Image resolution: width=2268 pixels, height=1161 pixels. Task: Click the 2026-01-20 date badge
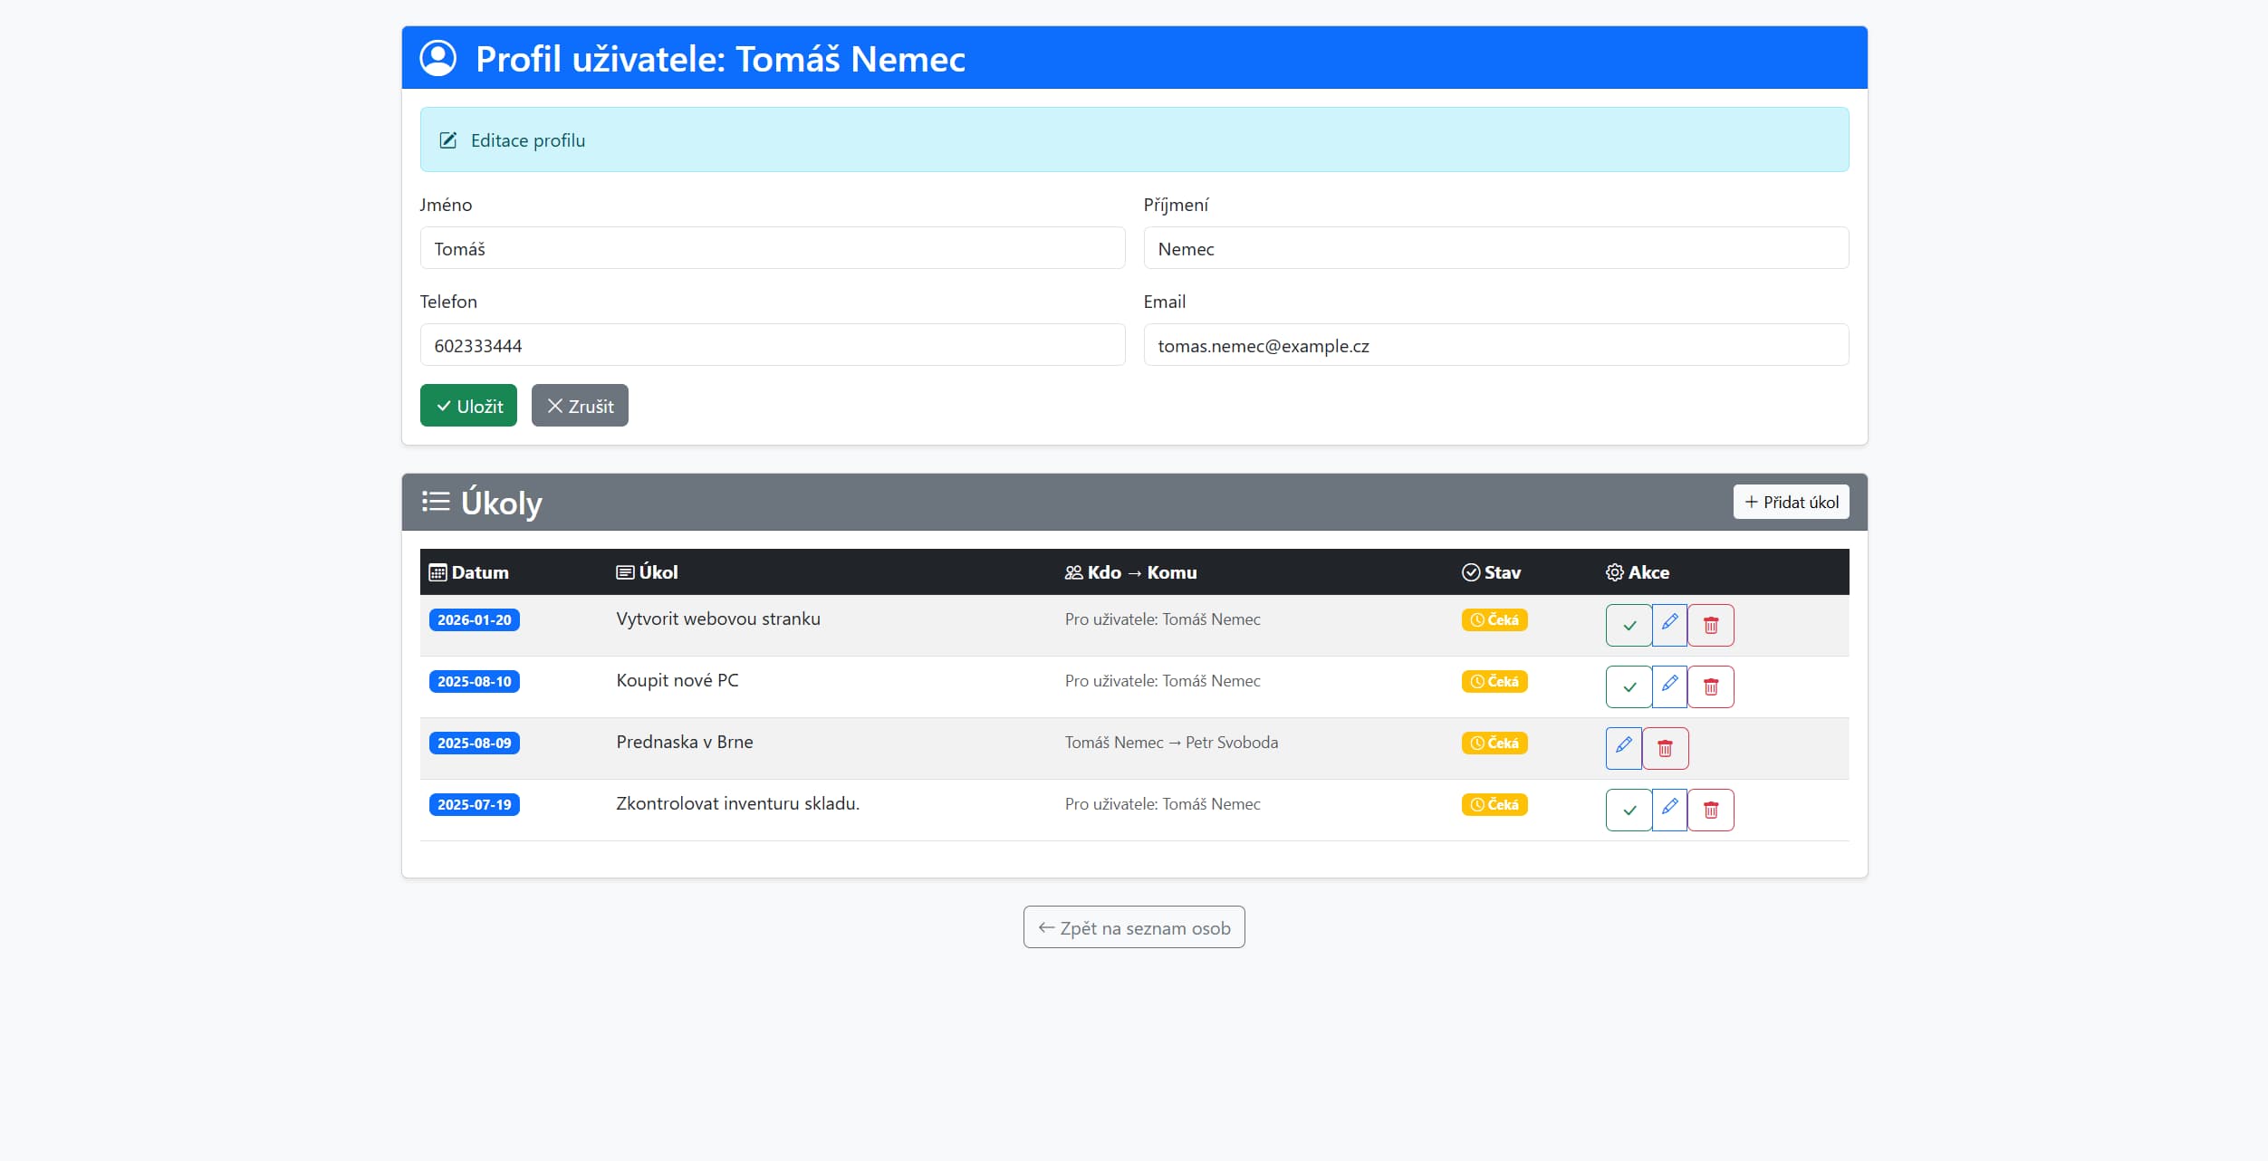coord(474,620)
